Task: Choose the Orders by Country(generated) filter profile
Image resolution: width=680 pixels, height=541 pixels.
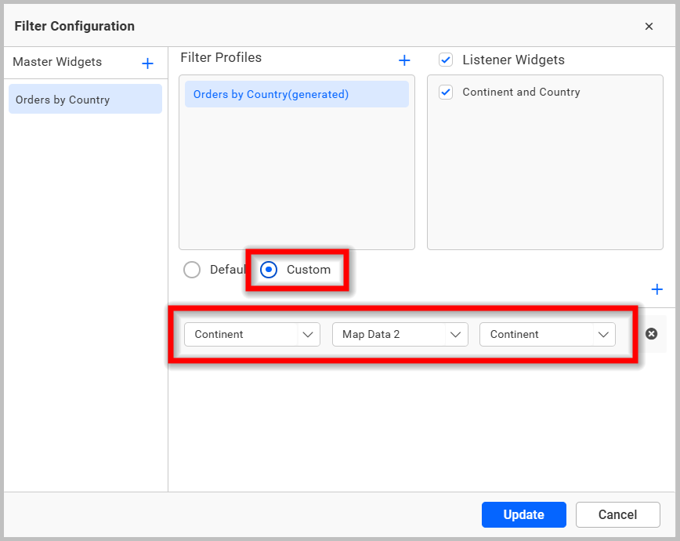Action: [296, 94]
